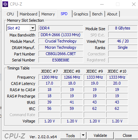The height and width of the screenshot is (140, 138).
Task: Switch to the CPU tab
Action: (x=10, y=14)
